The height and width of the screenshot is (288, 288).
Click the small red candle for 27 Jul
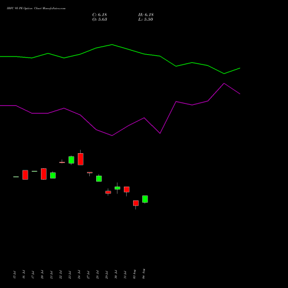(90, 173)
